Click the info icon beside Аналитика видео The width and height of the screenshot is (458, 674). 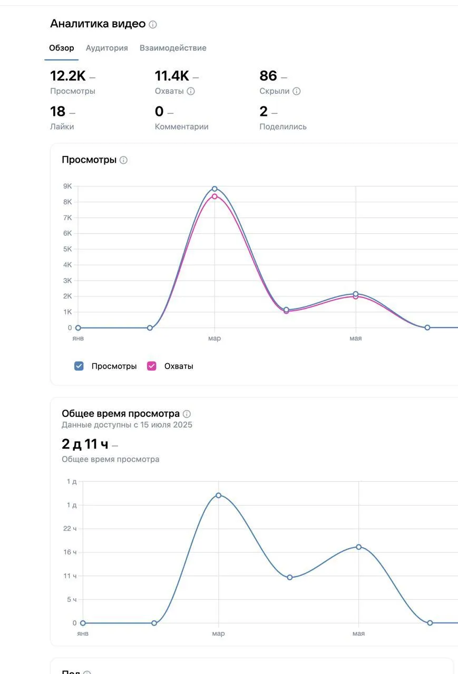[x=153, y=24]
